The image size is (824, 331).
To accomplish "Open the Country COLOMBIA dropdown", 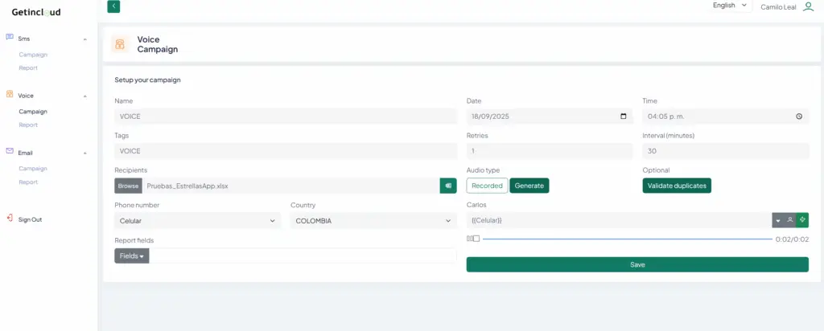I will click(373, 221).
